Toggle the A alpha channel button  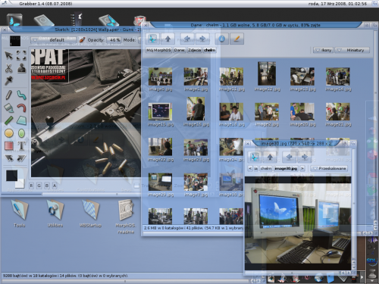coord(55,186)
